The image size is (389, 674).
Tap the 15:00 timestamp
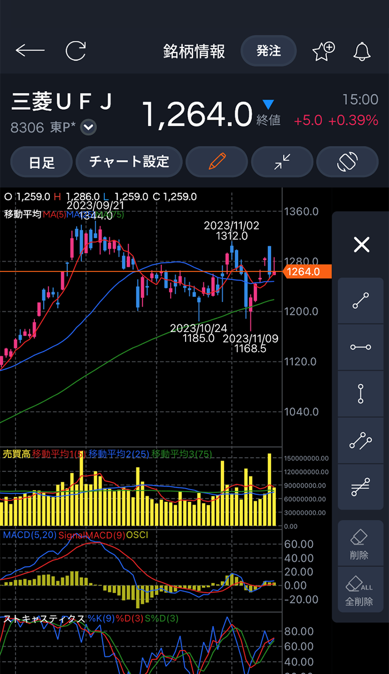(x=360, y=99)
